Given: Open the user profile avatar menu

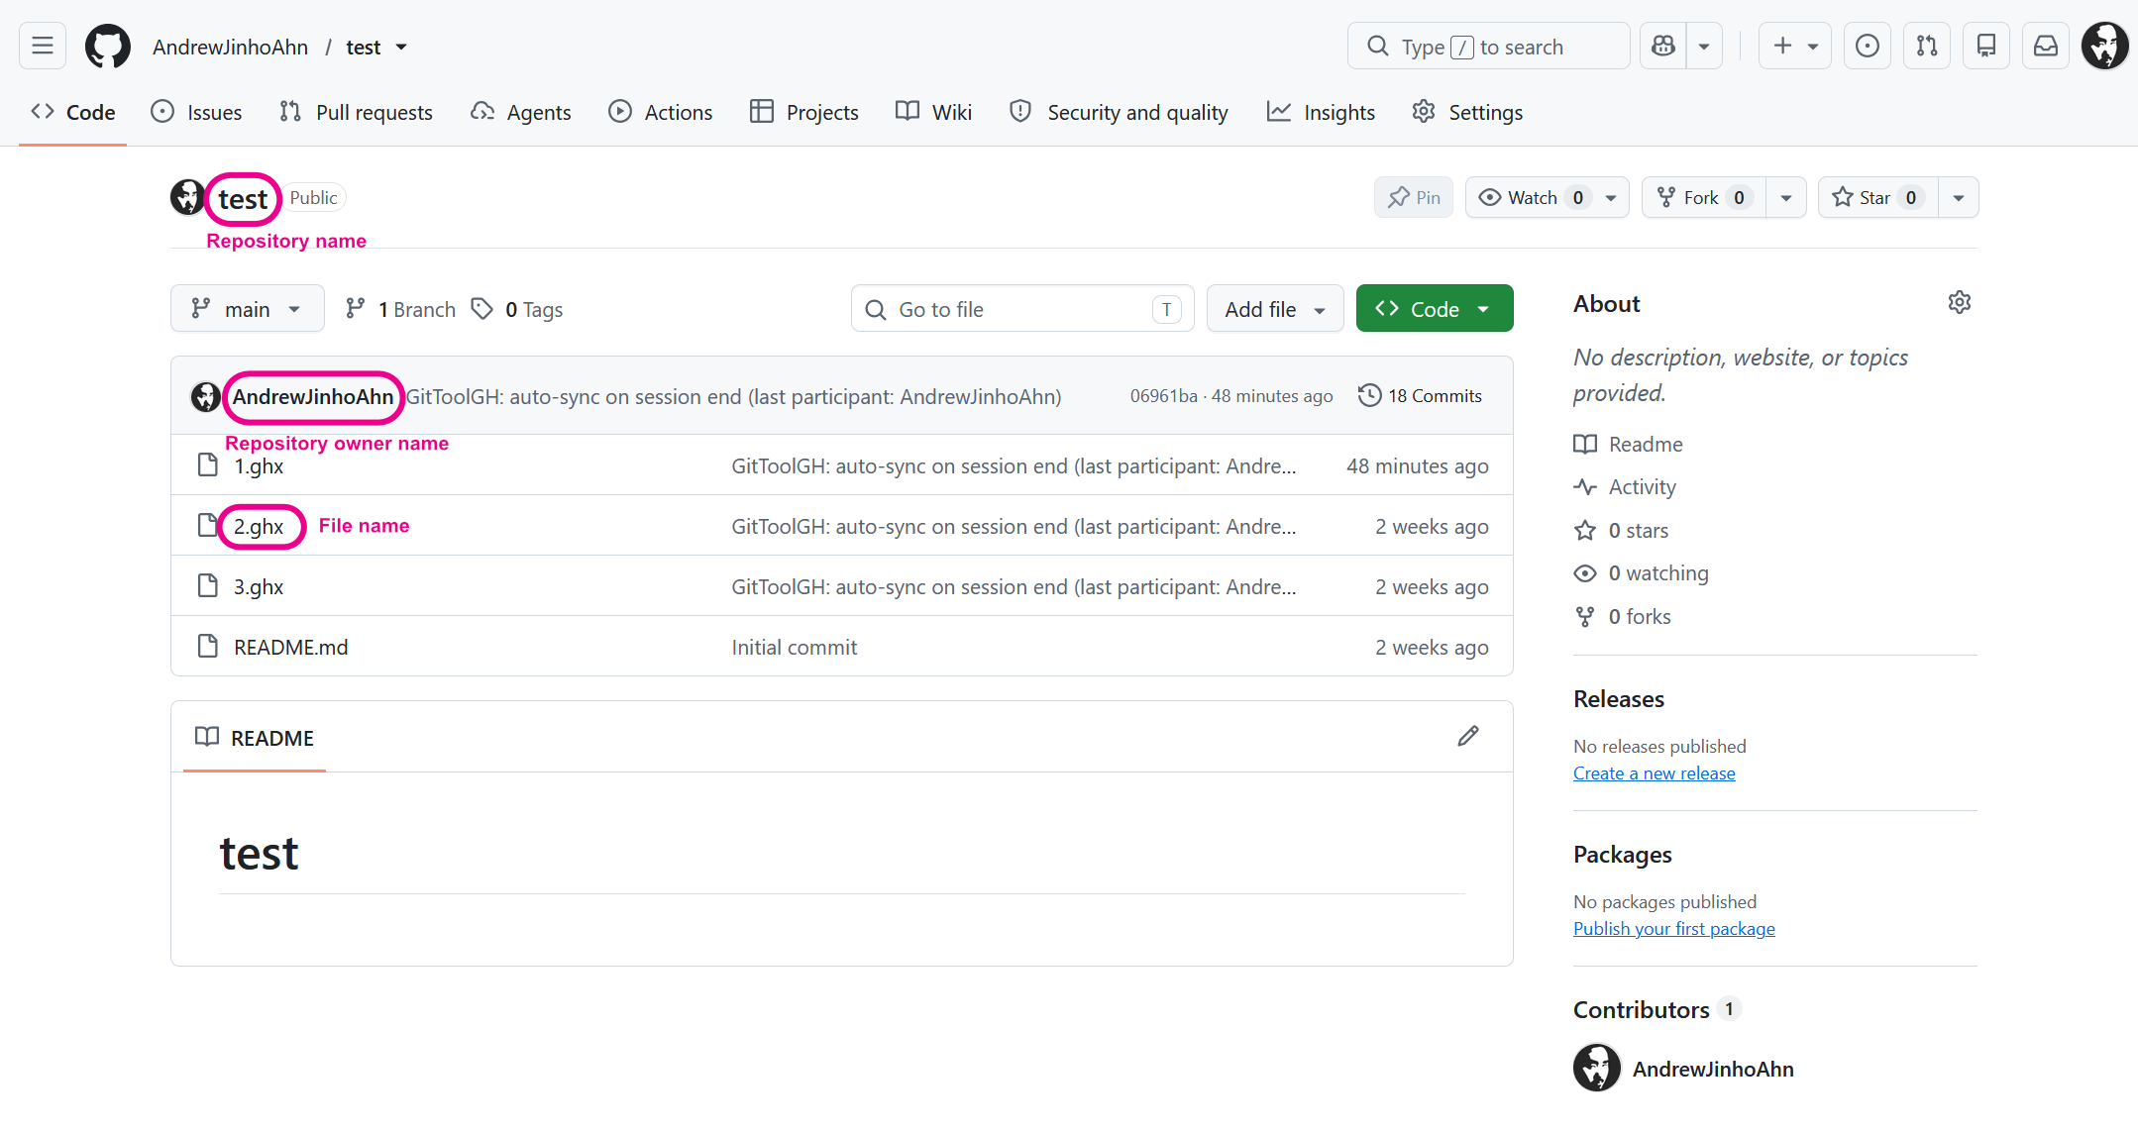Looking at the screenshot, I should 2105,46.
